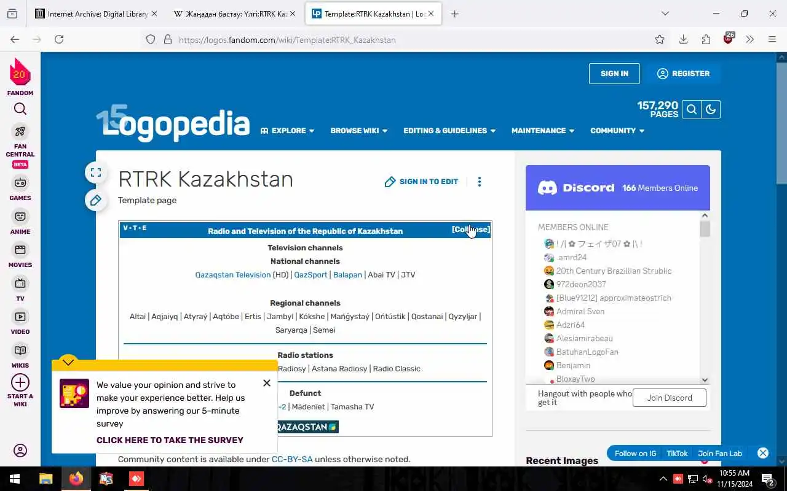Open the CC-BY-SA license link

[x=292, y=459]
